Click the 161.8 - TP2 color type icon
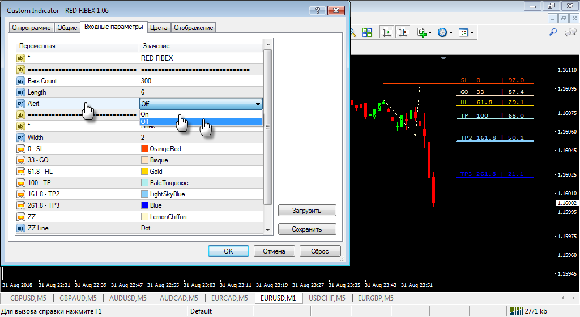This screenshot has width=580, height=317. point(21,194)
